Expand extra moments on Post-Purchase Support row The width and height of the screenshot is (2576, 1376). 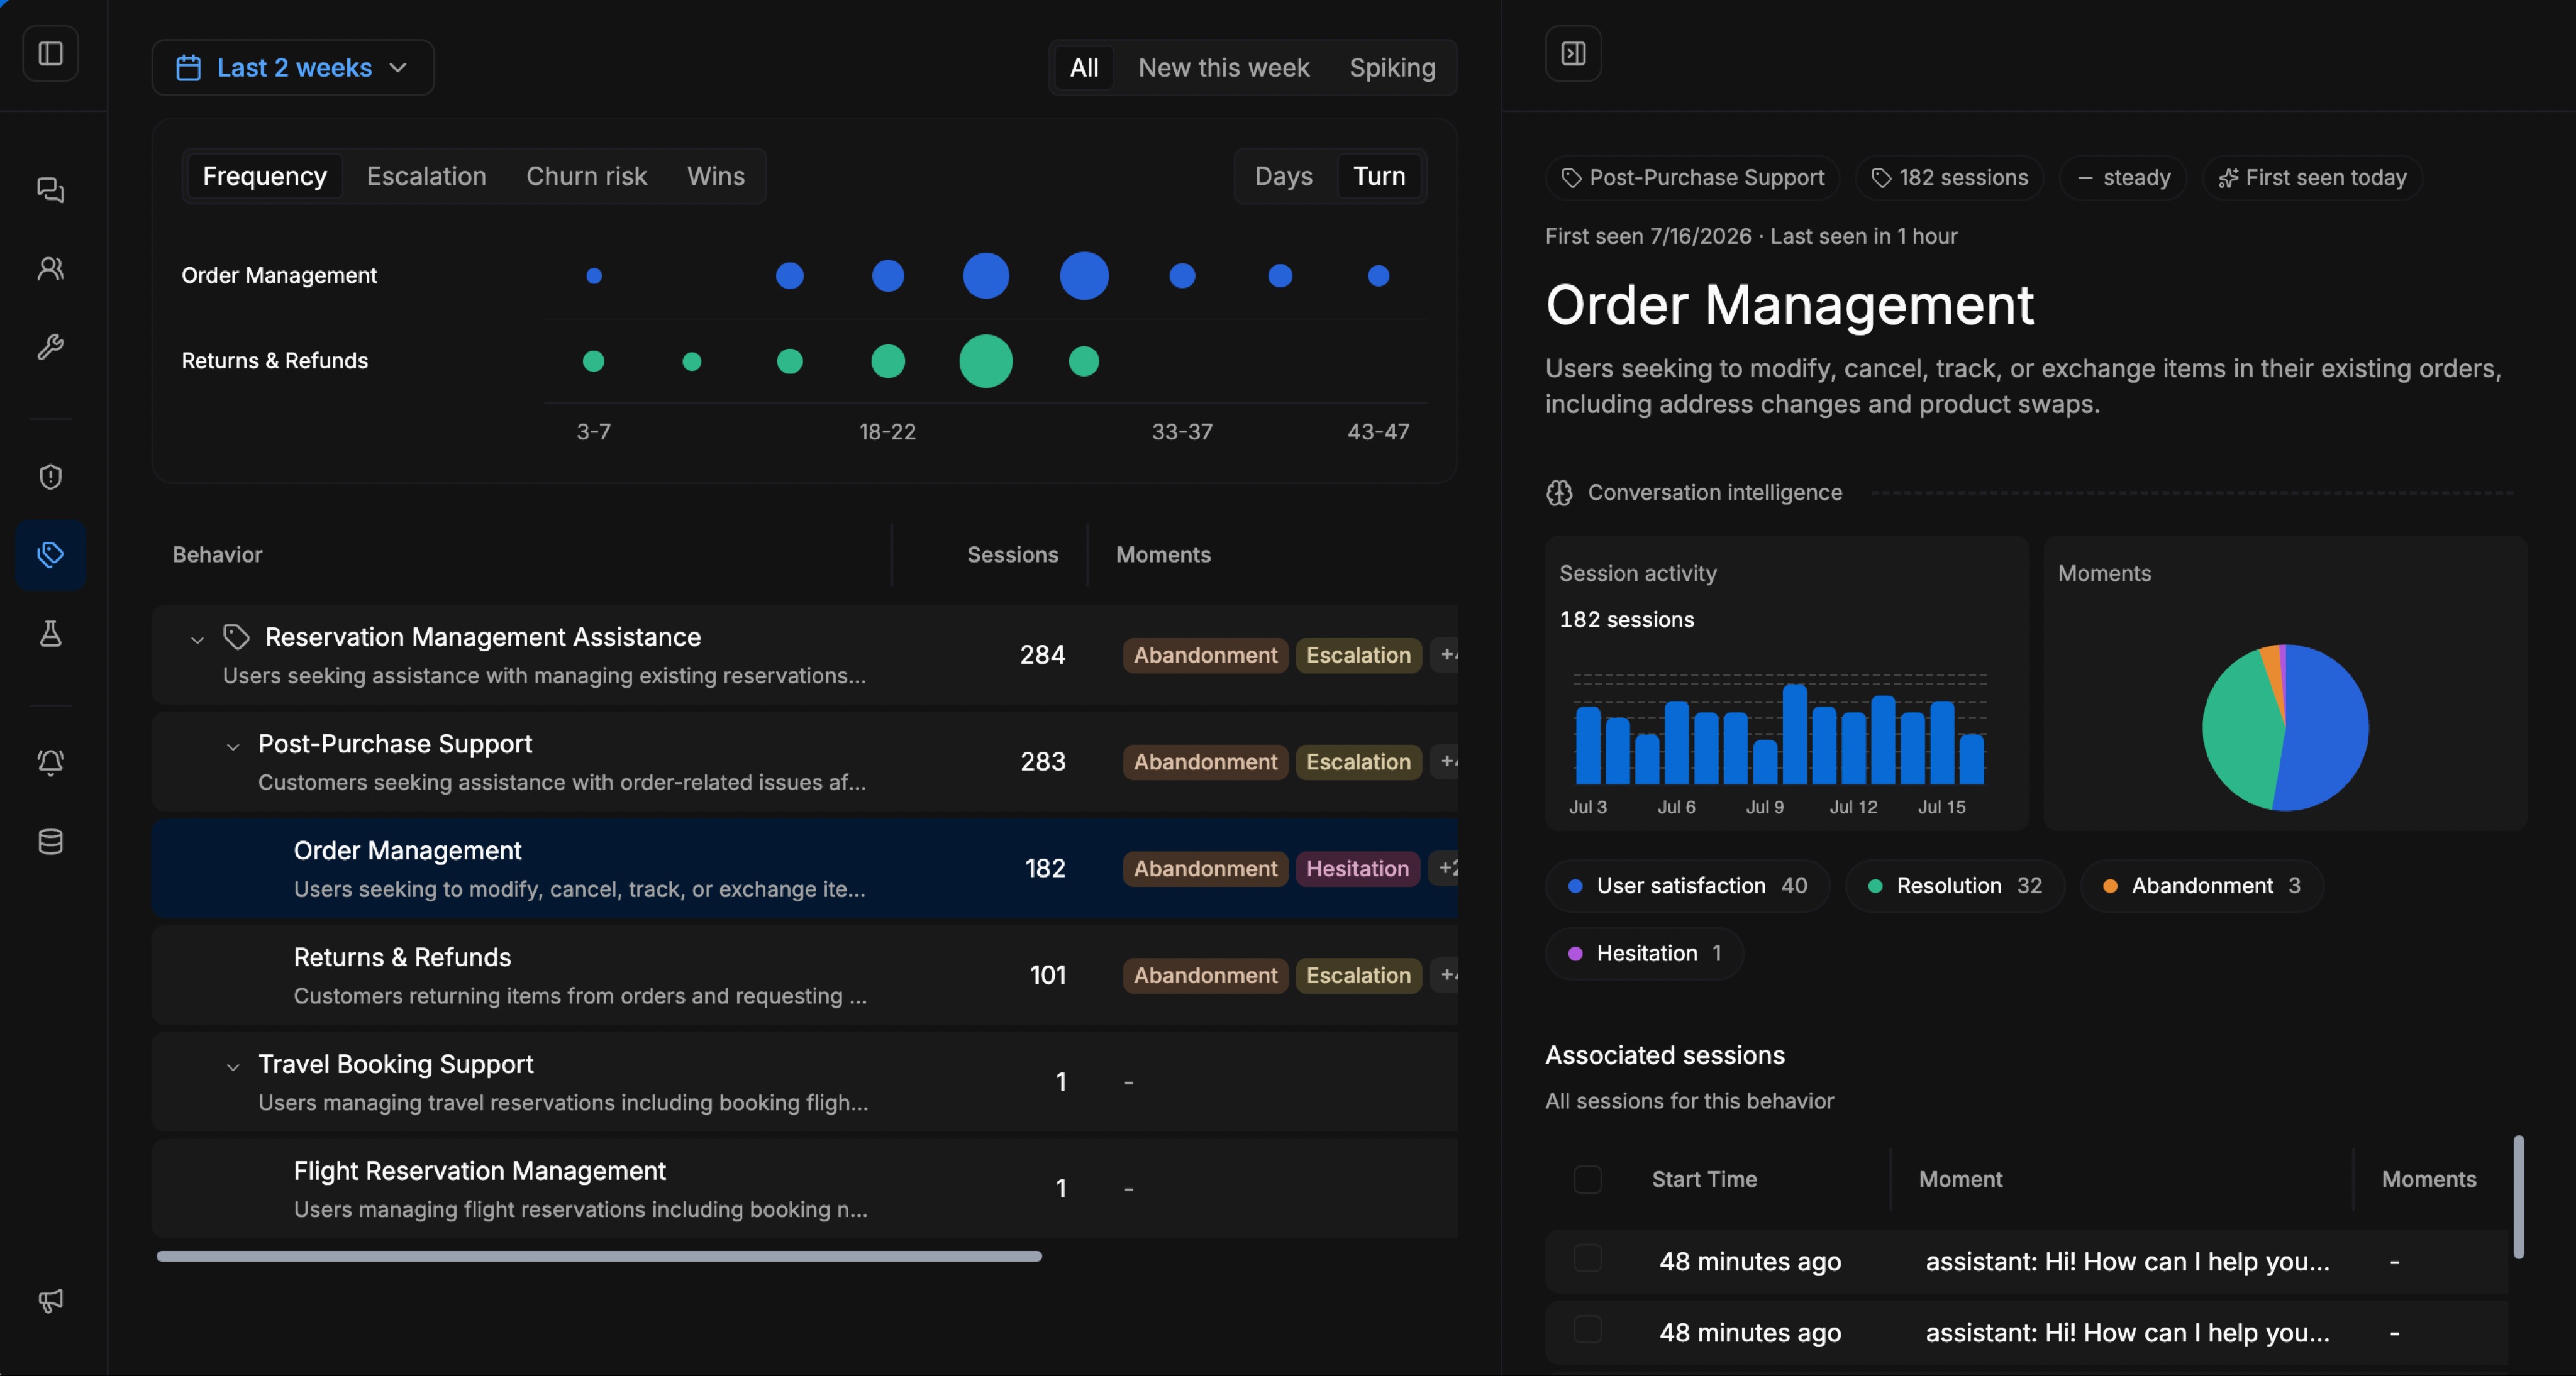[1445, 762]
